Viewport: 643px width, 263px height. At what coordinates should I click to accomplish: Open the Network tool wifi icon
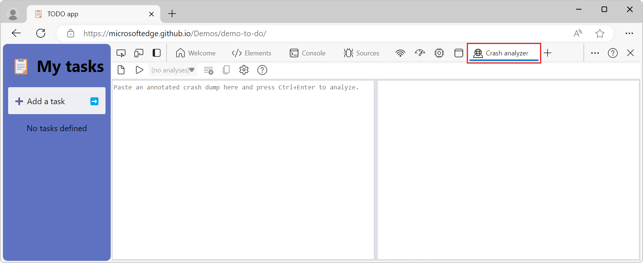(x=400, y=53)
